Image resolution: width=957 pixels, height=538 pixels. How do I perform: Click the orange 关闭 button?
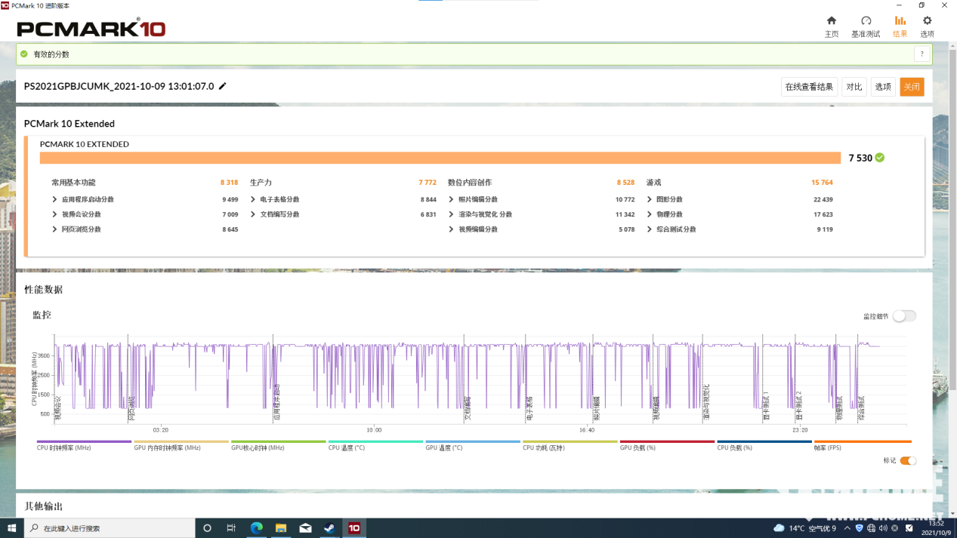click(x=912, y=87)
